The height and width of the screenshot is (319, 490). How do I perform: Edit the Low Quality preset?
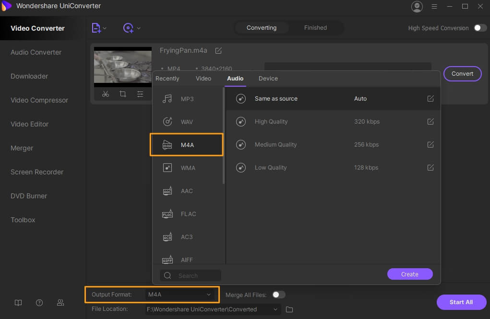tap(430, 168)
